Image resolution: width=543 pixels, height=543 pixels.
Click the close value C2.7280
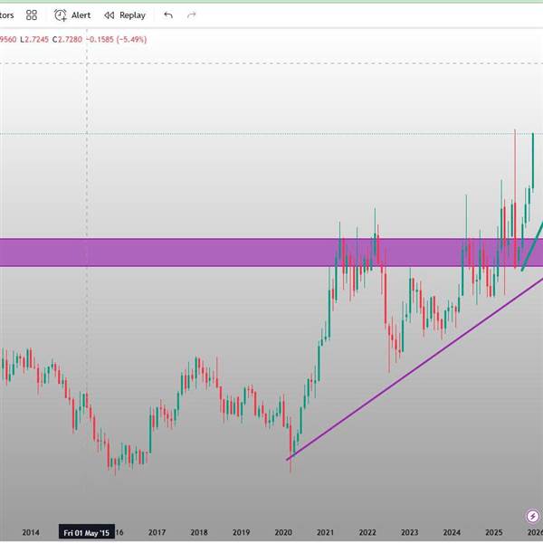pos(67,40)
